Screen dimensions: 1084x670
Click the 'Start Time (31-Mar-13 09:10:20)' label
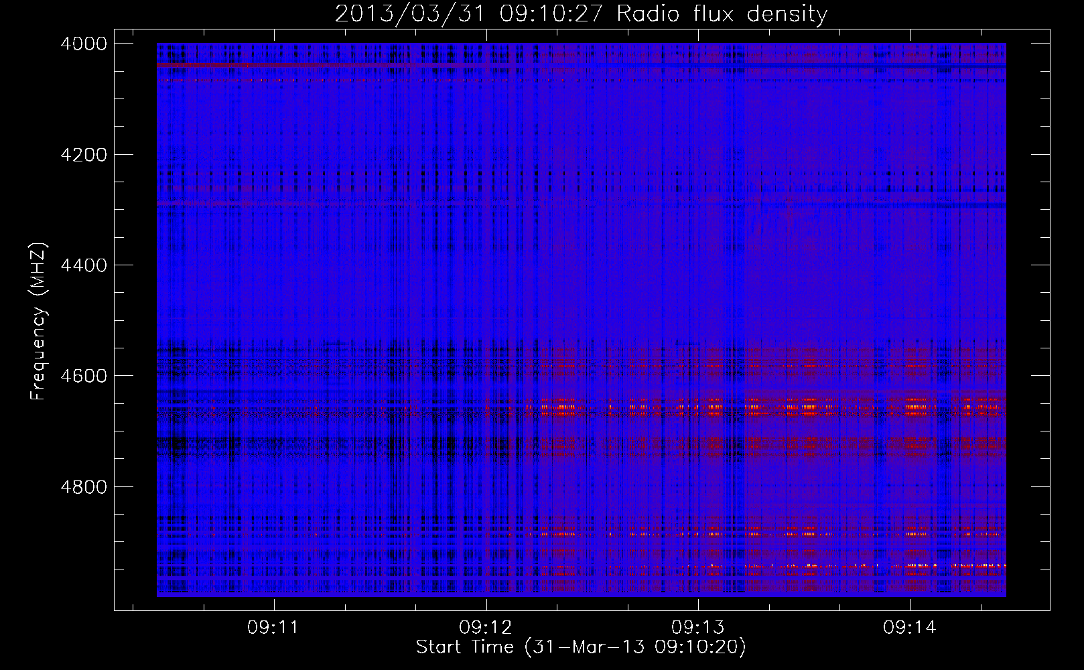tap(581, 647)
